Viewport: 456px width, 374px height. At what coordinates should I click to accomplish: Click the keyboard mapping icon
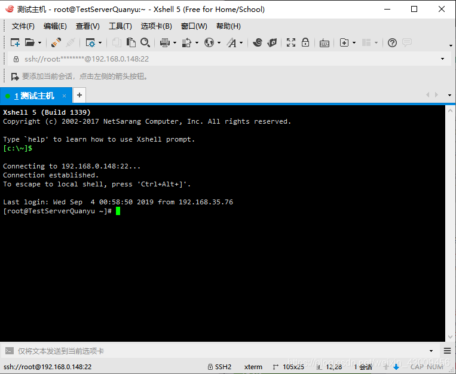tap(325, 44)
